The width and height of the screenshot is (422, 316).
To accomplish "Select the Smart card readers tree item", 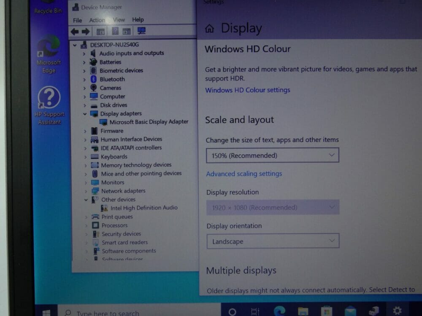I will tap(124, 242).
